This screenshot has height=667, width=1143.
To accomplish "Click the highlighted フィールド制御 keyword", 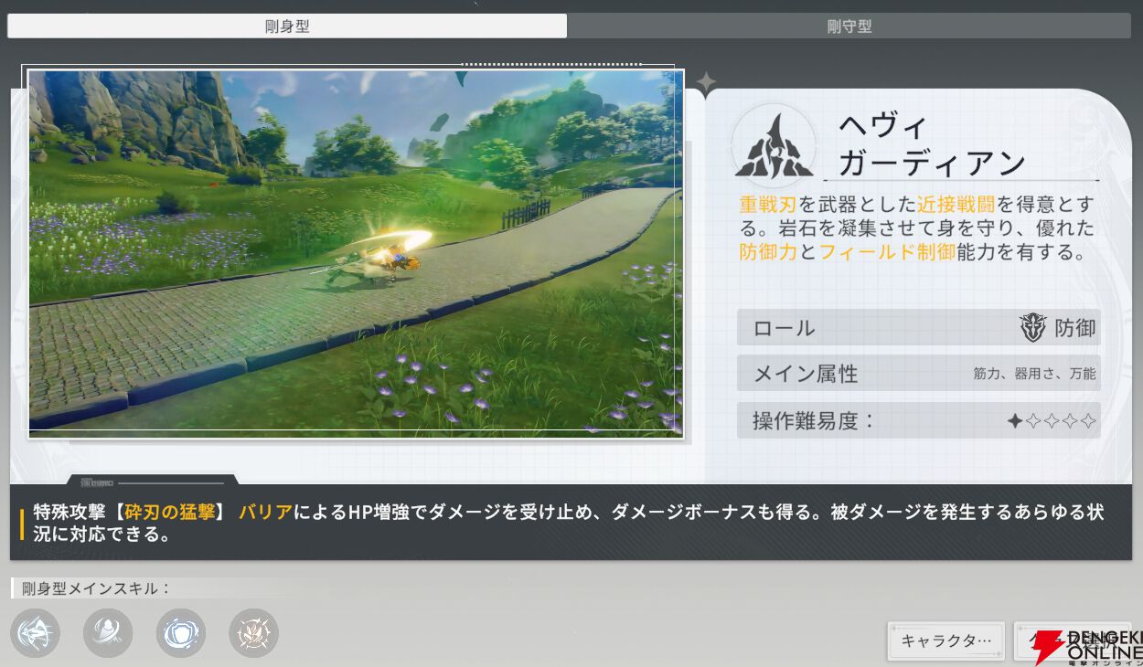I will point(887,253).
